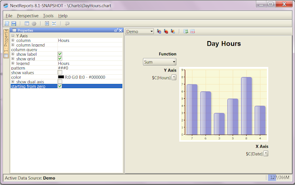Select the column query property row
Screen dimensions: 295x185
point(66,49)
